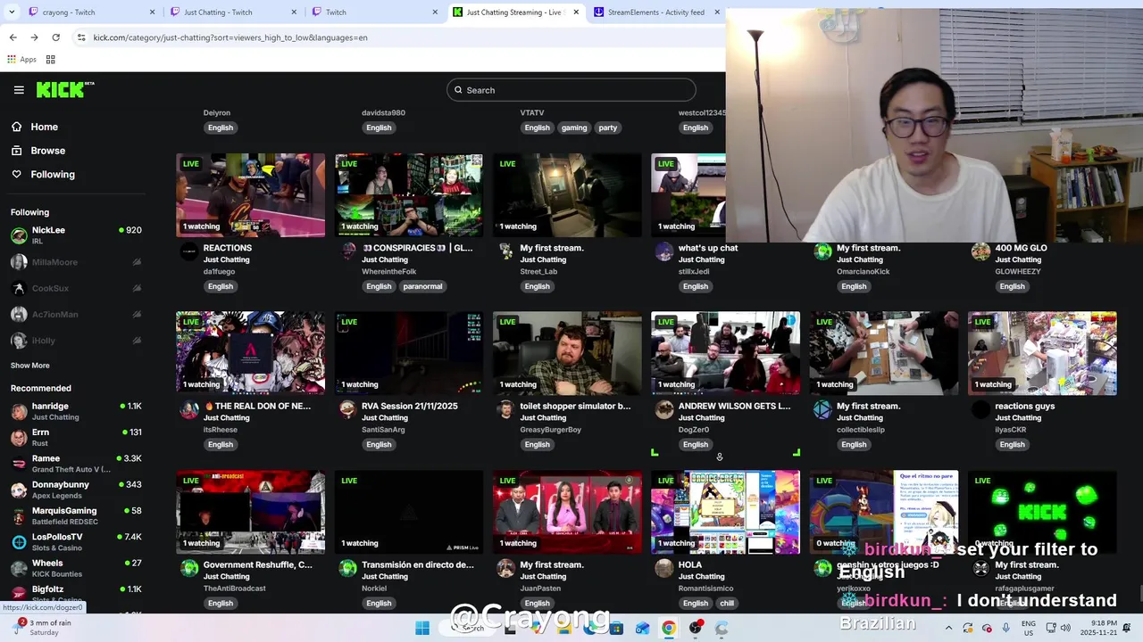Close the crayong - Twitch tab
Screen dimensions: 1143x642
tap(152, 12)
